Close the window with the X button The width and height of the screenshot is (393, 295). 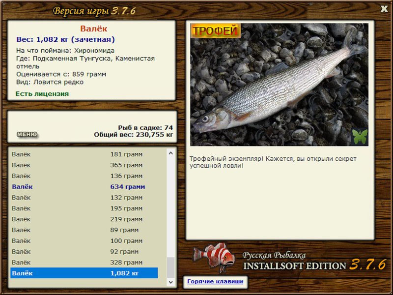384,9
